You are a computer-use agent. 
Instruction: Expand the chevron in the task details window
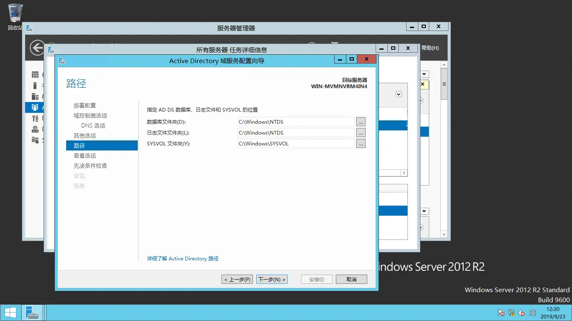point(399,94)
